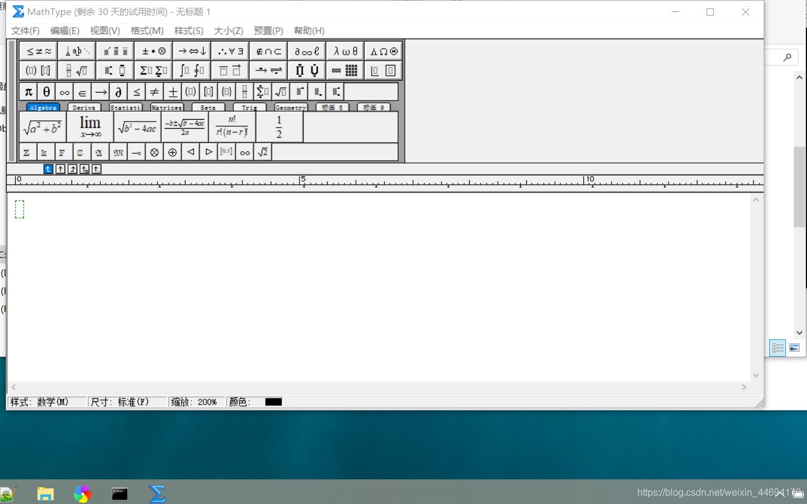Click the 尺寸: 标准(F) status field
The height and width of the screenshot is (504, 807).
coord(127,402)
